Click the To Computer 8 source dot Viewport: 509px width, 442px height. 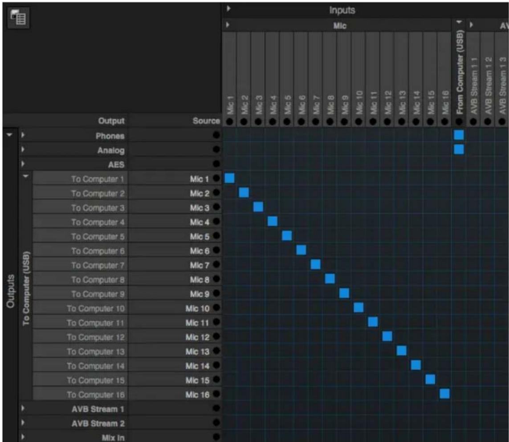click(x=216, y=279)
